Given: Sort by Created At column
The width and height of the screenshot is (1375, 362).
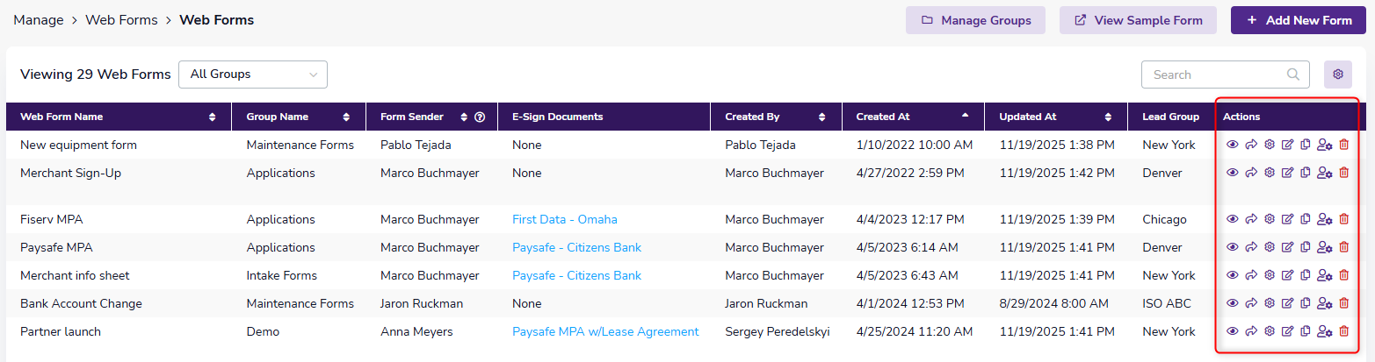Looking at the screenshot, I should (x=964, y=117).
